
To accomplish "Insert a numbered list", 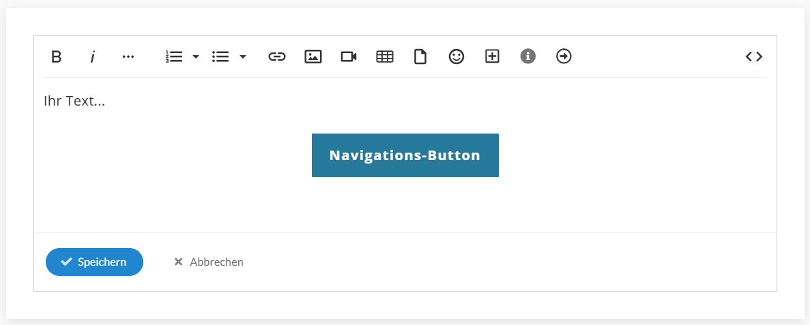I will click(174, 57).
